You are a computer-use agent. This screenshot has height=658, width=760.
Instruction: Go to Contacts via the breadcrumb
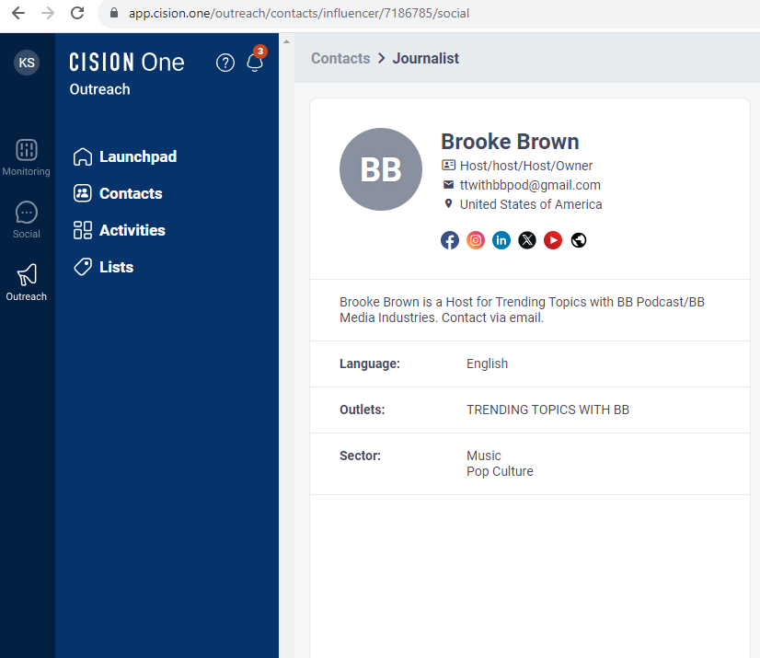pyautogui.click(x=340, y=58)
